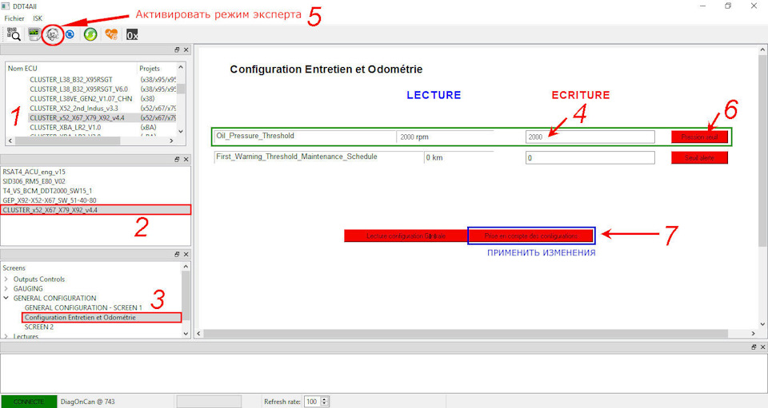Click the Refresh rate value field
This screenshot has width=768, height=408.
coord(312,402)
